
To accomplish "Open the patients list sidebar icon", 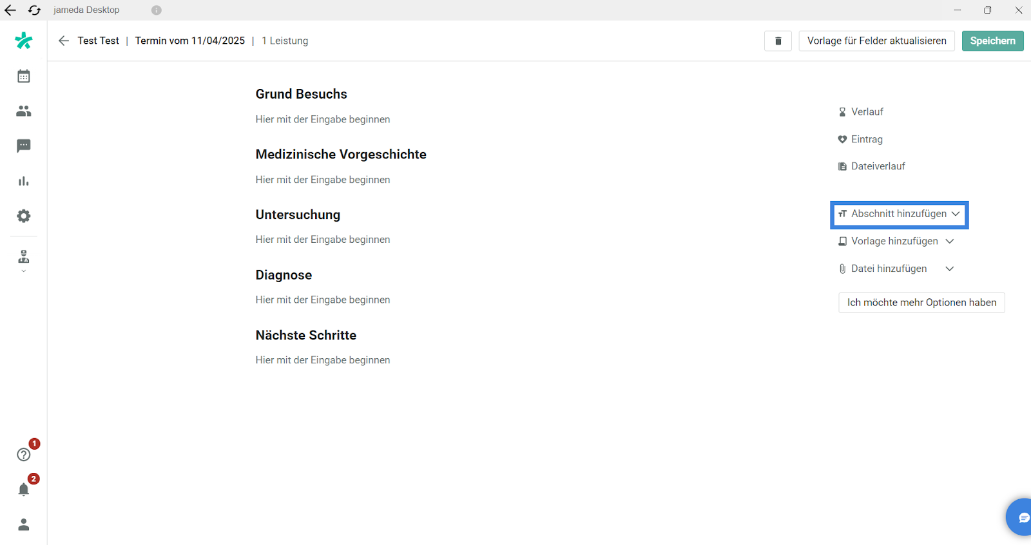I will click(x=24, y=111).
